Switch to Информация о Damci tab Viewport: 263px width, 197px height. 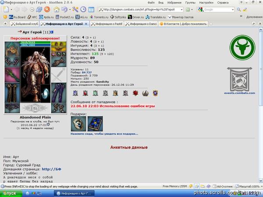click(x=141, y=24)
